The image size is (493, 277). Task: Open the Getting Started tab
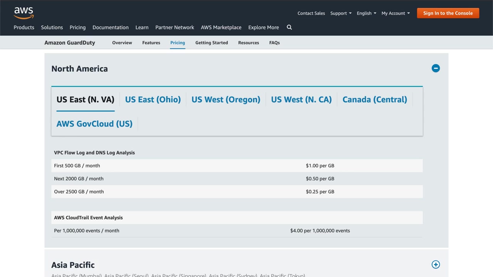[x=211, y=43]
